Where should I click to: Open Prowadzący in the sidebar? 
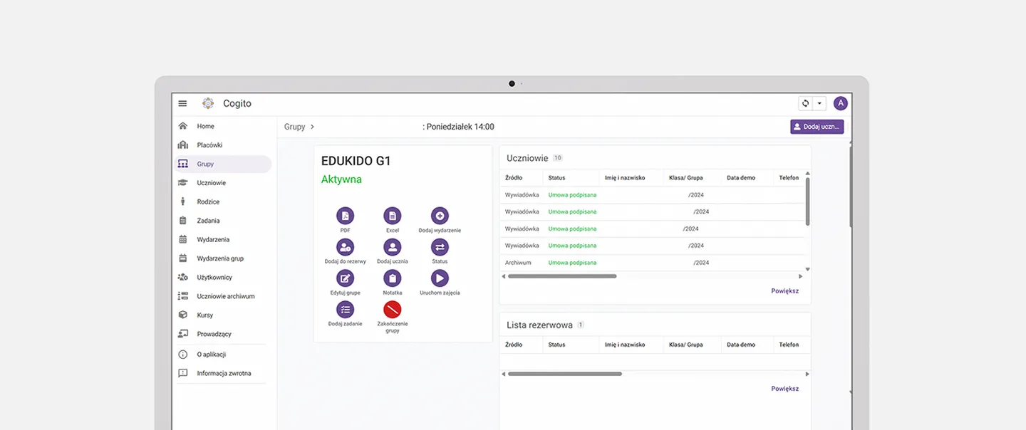pos(223,334)
